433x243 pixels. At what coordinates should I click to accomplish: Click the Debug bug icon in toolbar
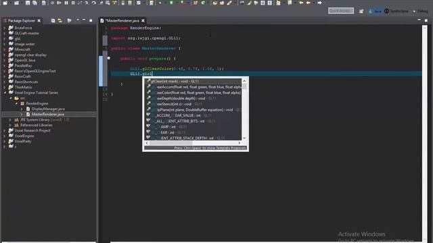point(160,3)
